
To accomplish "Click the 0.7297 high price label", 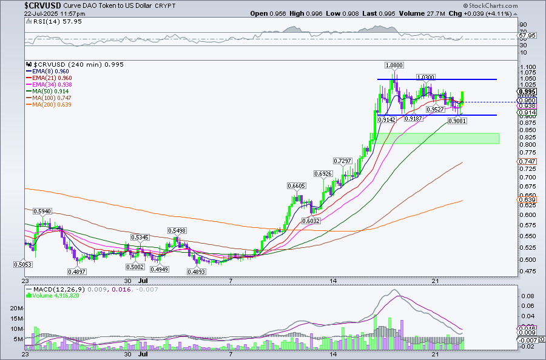I will point(343,161).
